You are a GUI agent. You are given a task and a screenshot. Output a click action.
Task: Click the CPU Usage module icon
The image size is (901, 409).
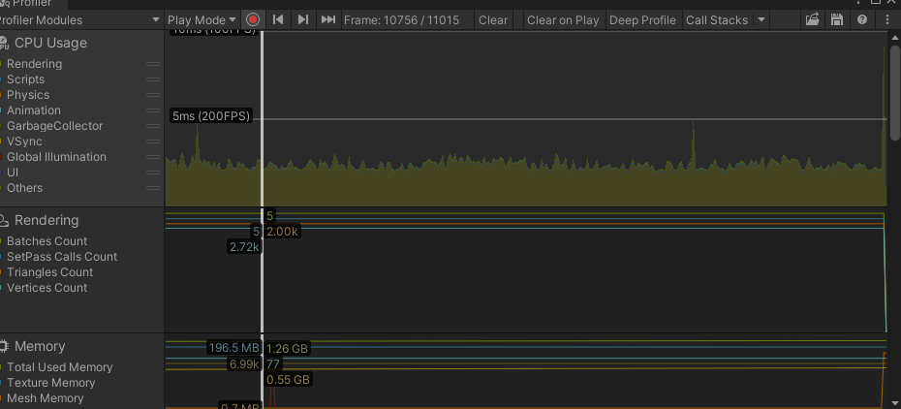point(4,43)
